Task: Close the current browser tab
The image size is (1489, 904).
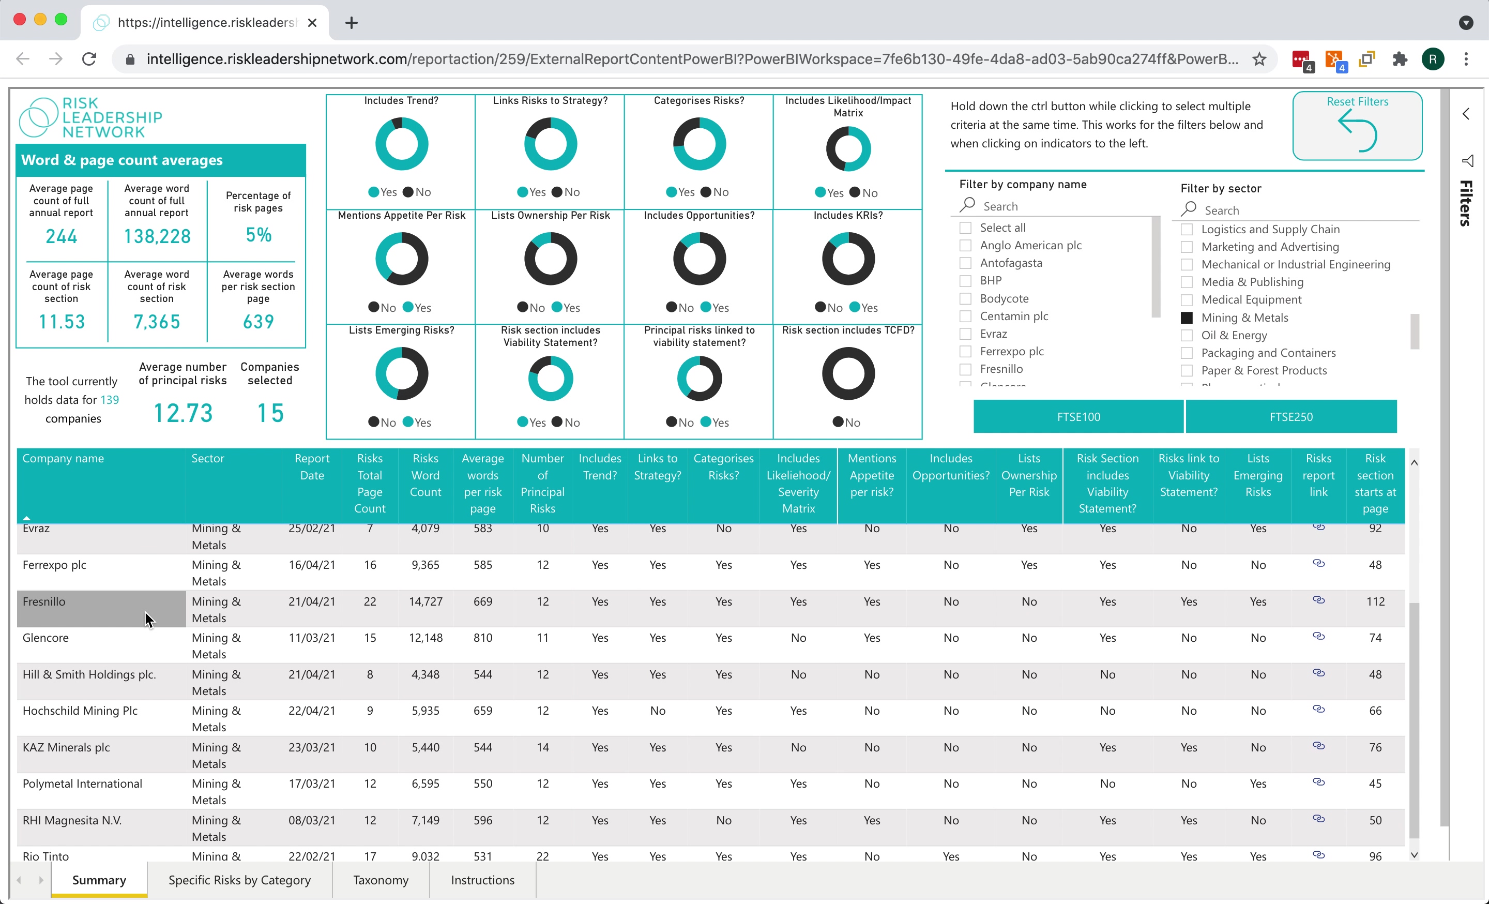Action: tap(312, 23)
